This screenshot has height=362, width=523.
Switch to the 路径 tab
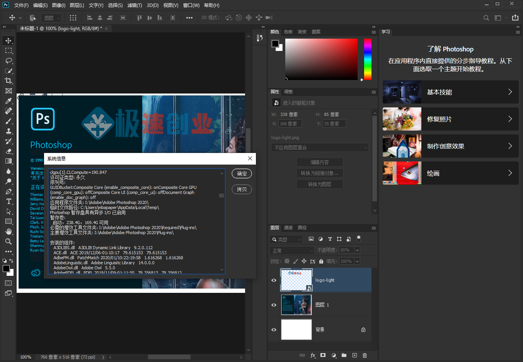click(302, 228)
